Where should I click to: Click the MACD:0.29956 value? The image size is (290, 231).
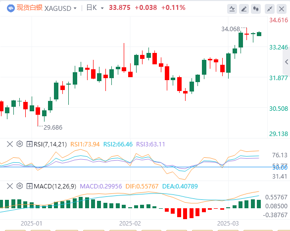[101, 186]
